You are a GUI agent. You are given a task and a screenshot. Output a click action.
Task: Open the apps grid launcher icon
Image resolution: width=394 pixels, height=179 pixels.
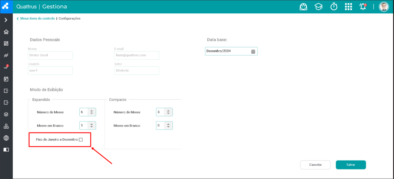click(x=348, y=7)
